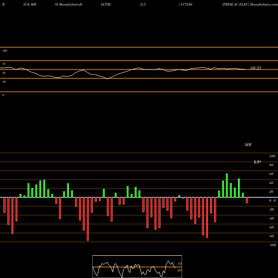Viewport: 278px width, 278px height.
Task: Click the 80 label on the MR axis
Action: tap(271, 165)
